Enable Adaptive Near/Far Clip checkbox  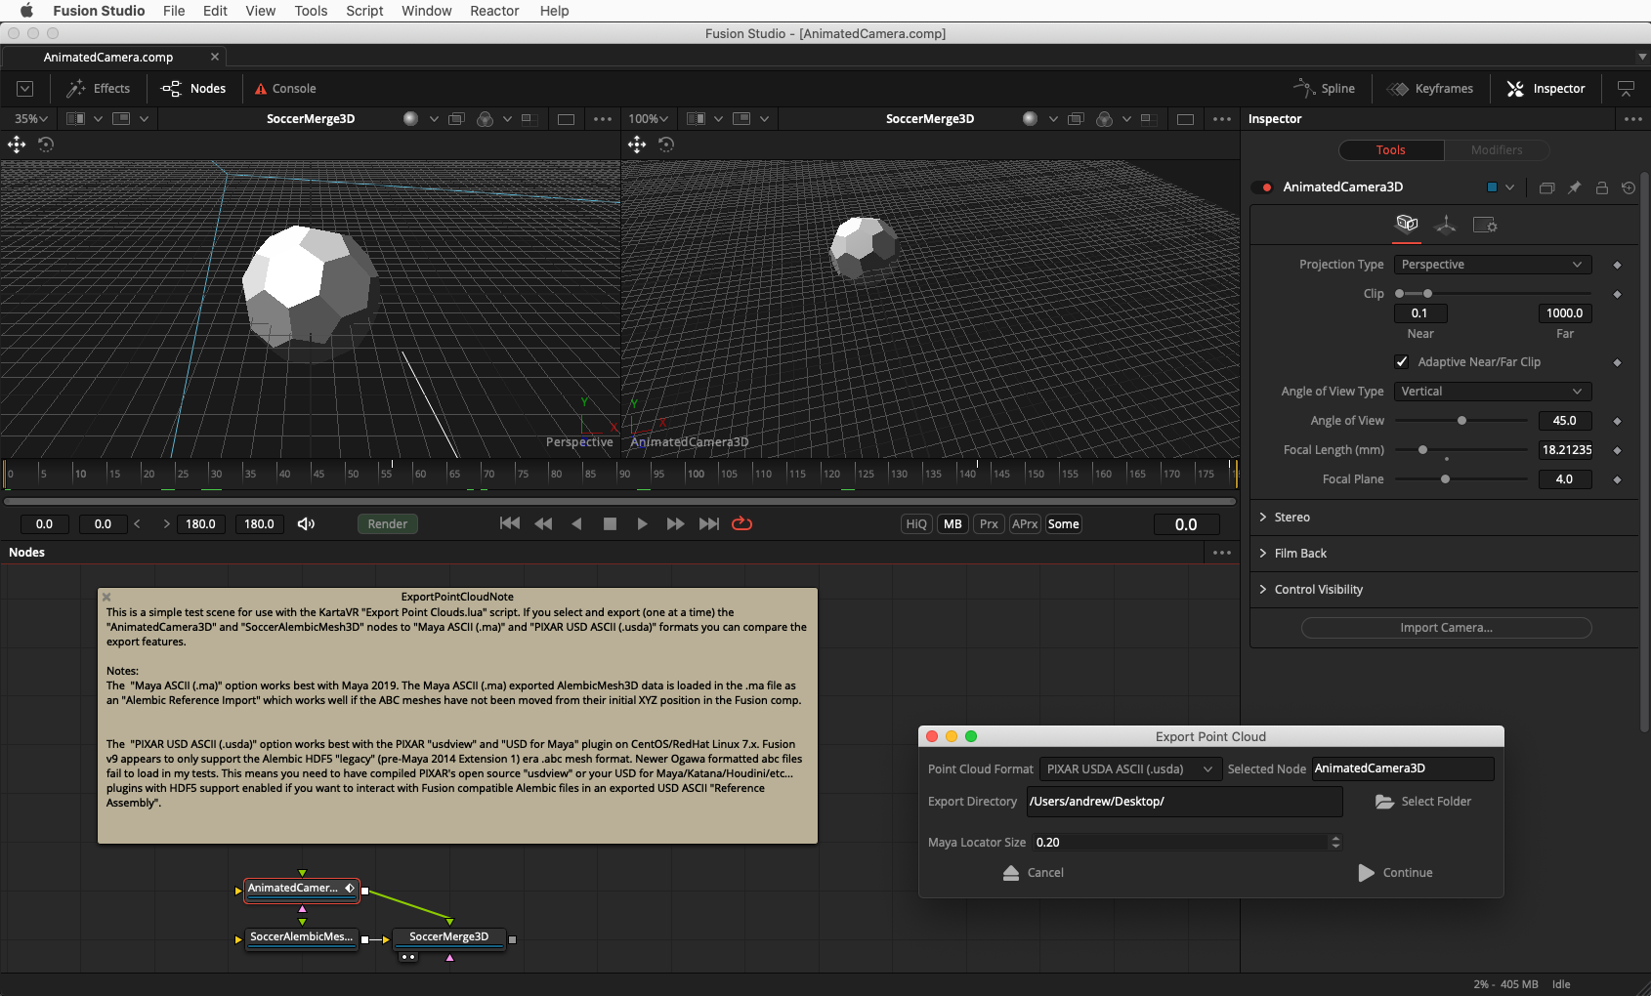point(1402,362)
